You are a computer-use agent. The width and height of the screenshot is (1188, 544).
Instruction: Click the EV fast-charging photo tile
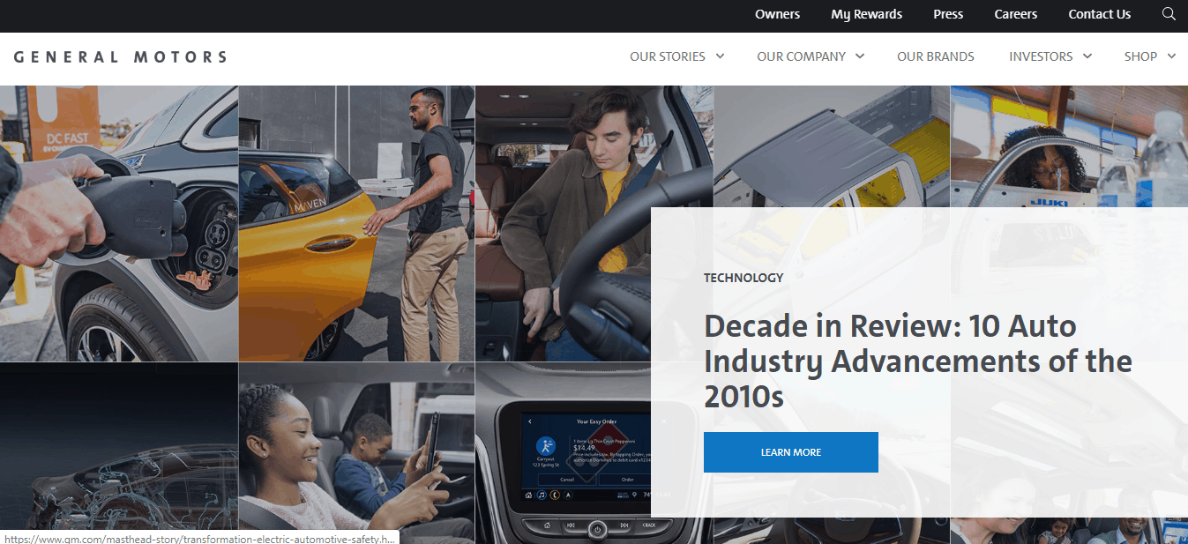119,220
